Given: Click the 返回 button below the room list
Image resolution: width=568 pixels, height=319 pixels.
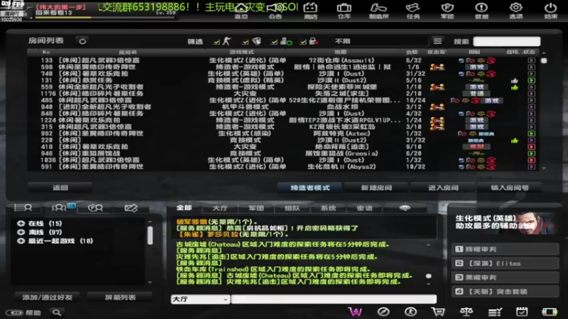Looking at the screenshot, I should coord(60,188).
